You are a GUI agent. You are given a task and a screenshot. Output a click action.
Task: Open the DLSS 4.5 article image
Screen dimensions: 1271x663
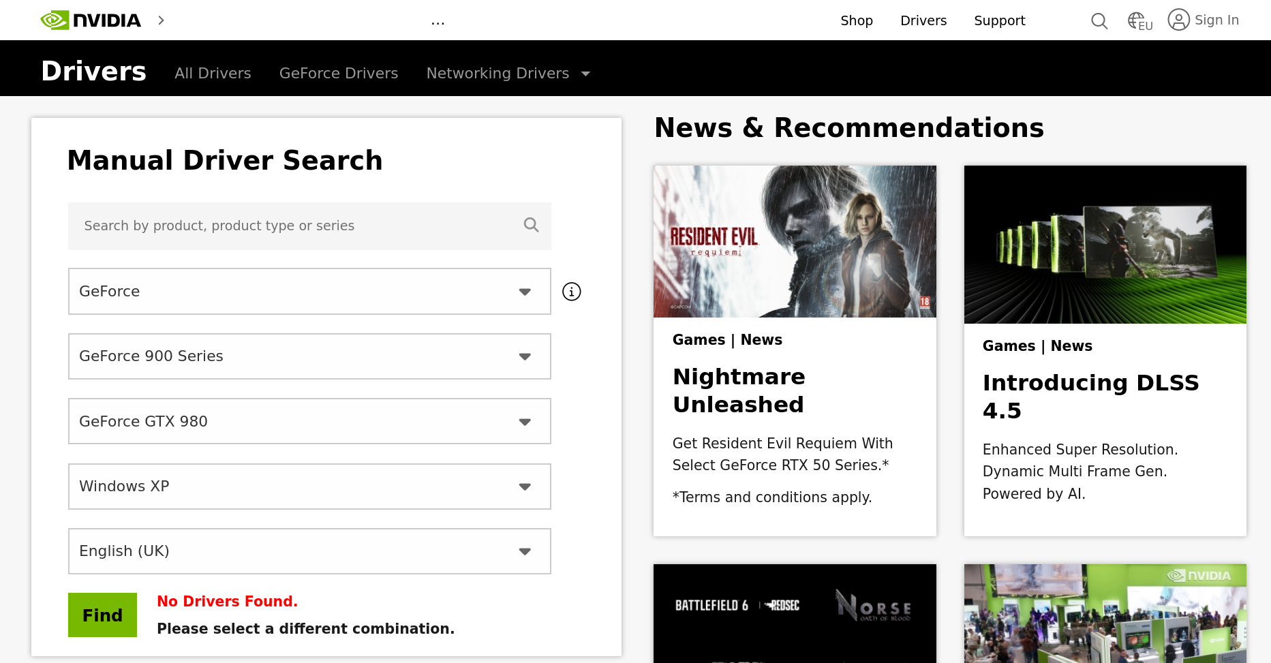(x=1105, y=245)
